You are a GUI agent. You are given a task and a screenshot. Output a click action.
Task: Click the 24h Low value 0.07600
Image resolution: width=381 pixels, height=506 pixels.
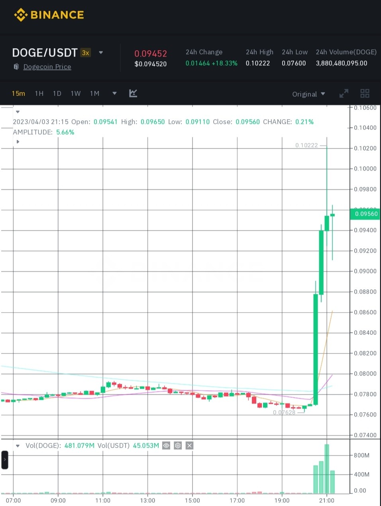[x=294, y=63]
